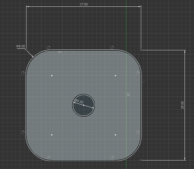Click tangent constraint icon on lower right edge

[137, 132]
